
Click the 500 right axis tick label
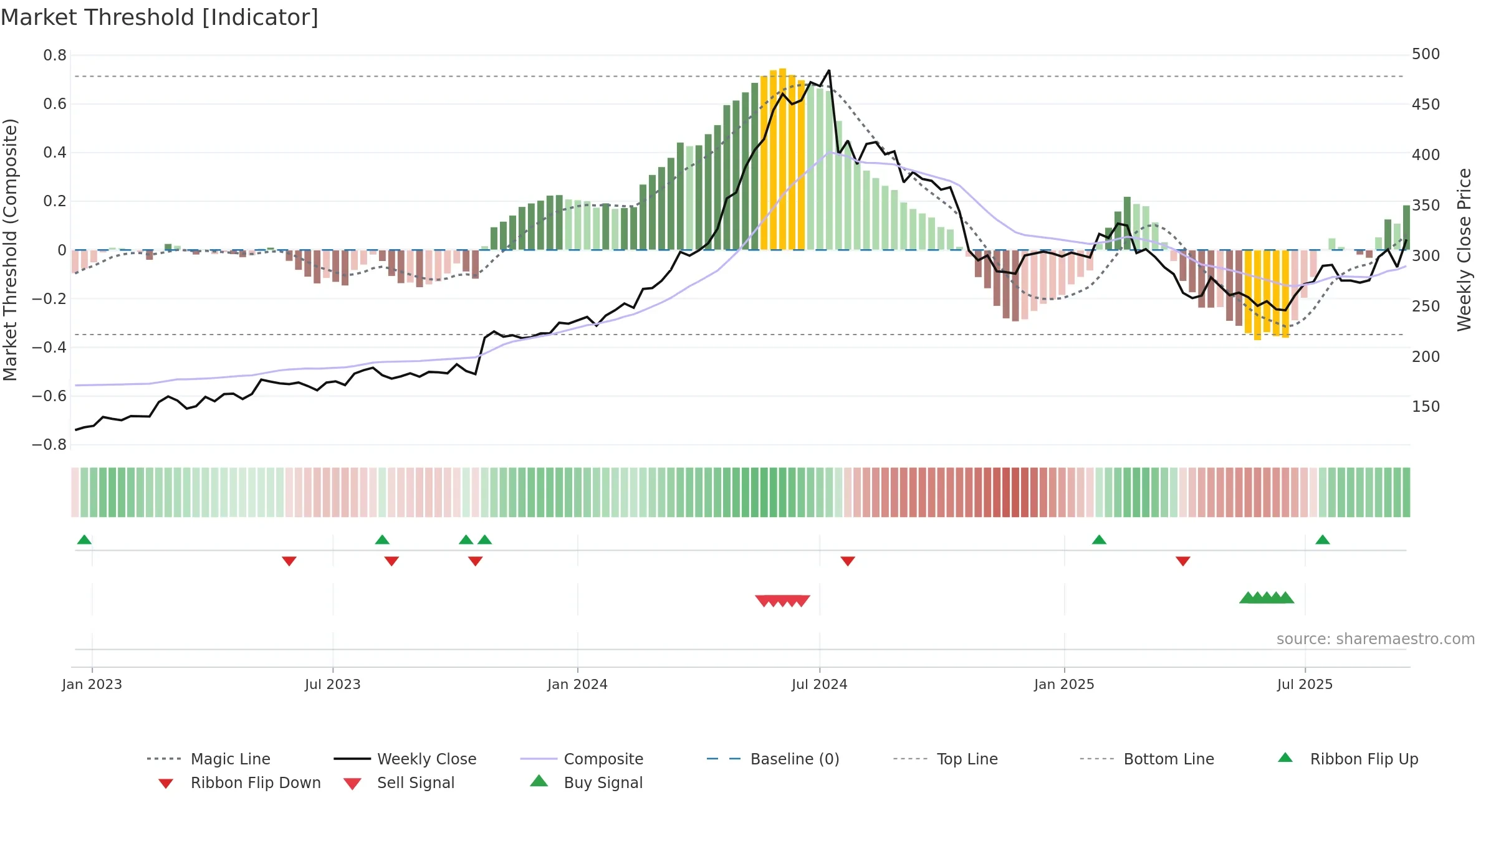pyautogui.click(x=1426, y=54)
